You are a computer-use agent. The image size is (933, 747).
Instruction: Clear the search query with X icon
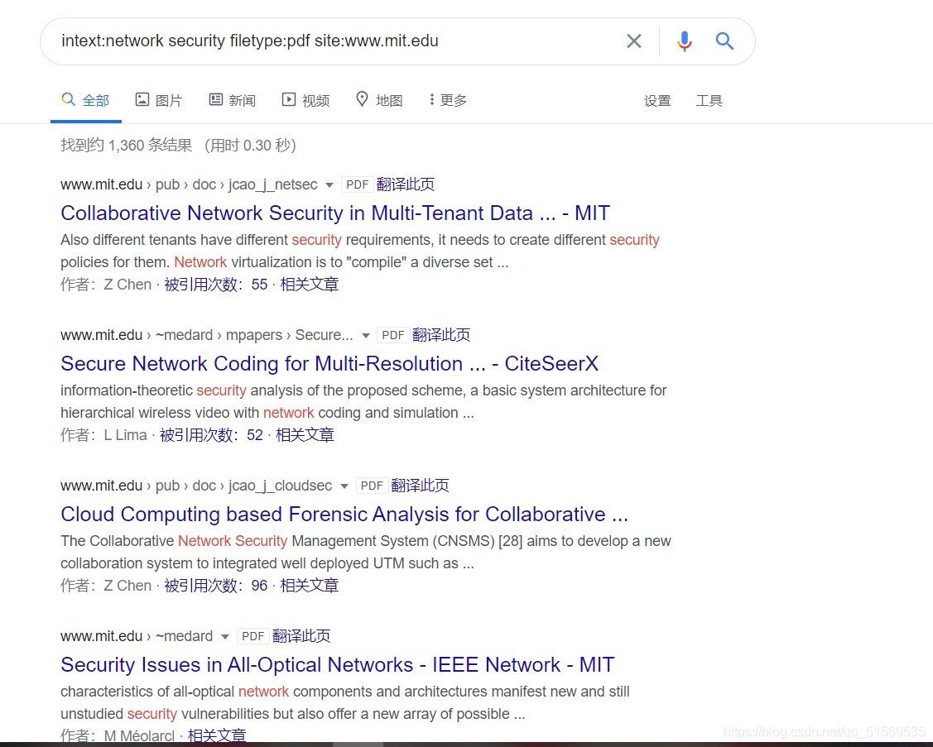point(633,41)
